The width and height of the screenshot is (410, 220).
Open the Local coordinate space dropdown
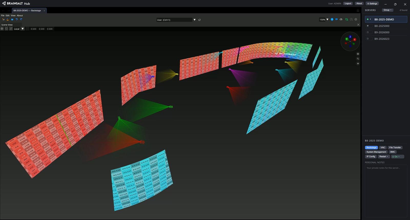(23, 29)
